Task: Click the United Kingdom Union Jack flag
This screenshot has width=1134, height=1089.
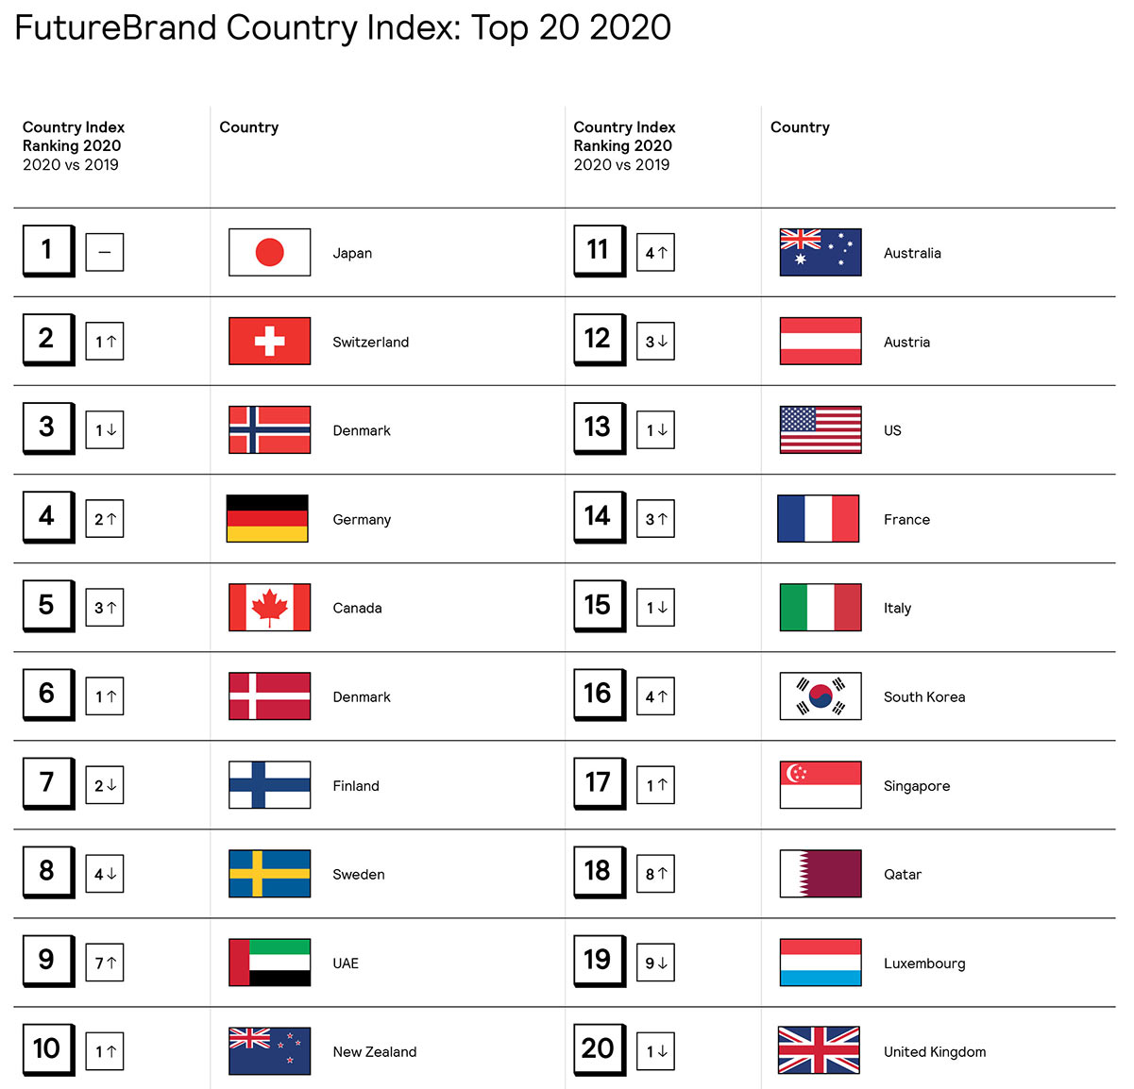Action: [x=819, y=1050]
